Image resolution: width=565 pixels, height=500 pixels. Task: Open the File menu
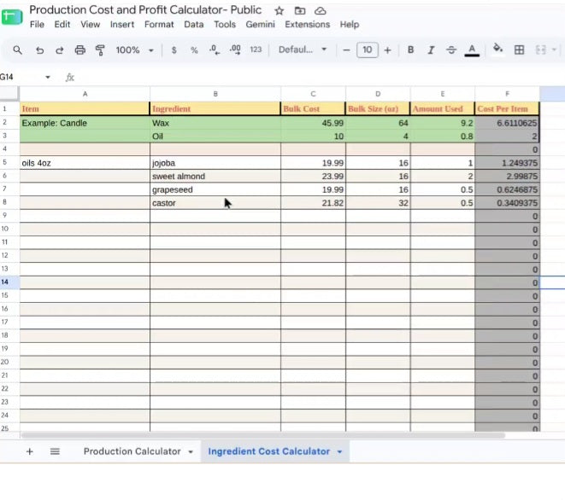pyautogui.click(x=37, y=25)
